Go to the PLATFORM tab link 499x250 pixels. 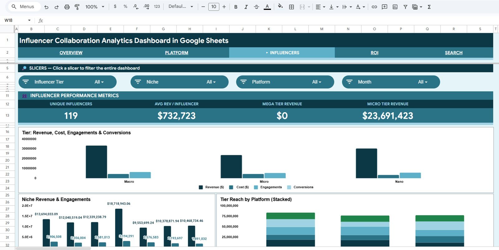(x=177, y=53)
